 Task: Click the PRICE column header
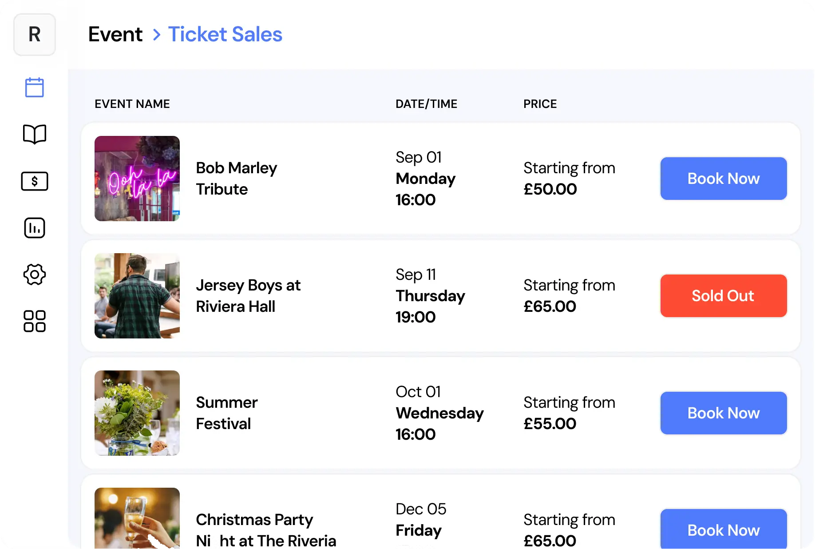540,104
